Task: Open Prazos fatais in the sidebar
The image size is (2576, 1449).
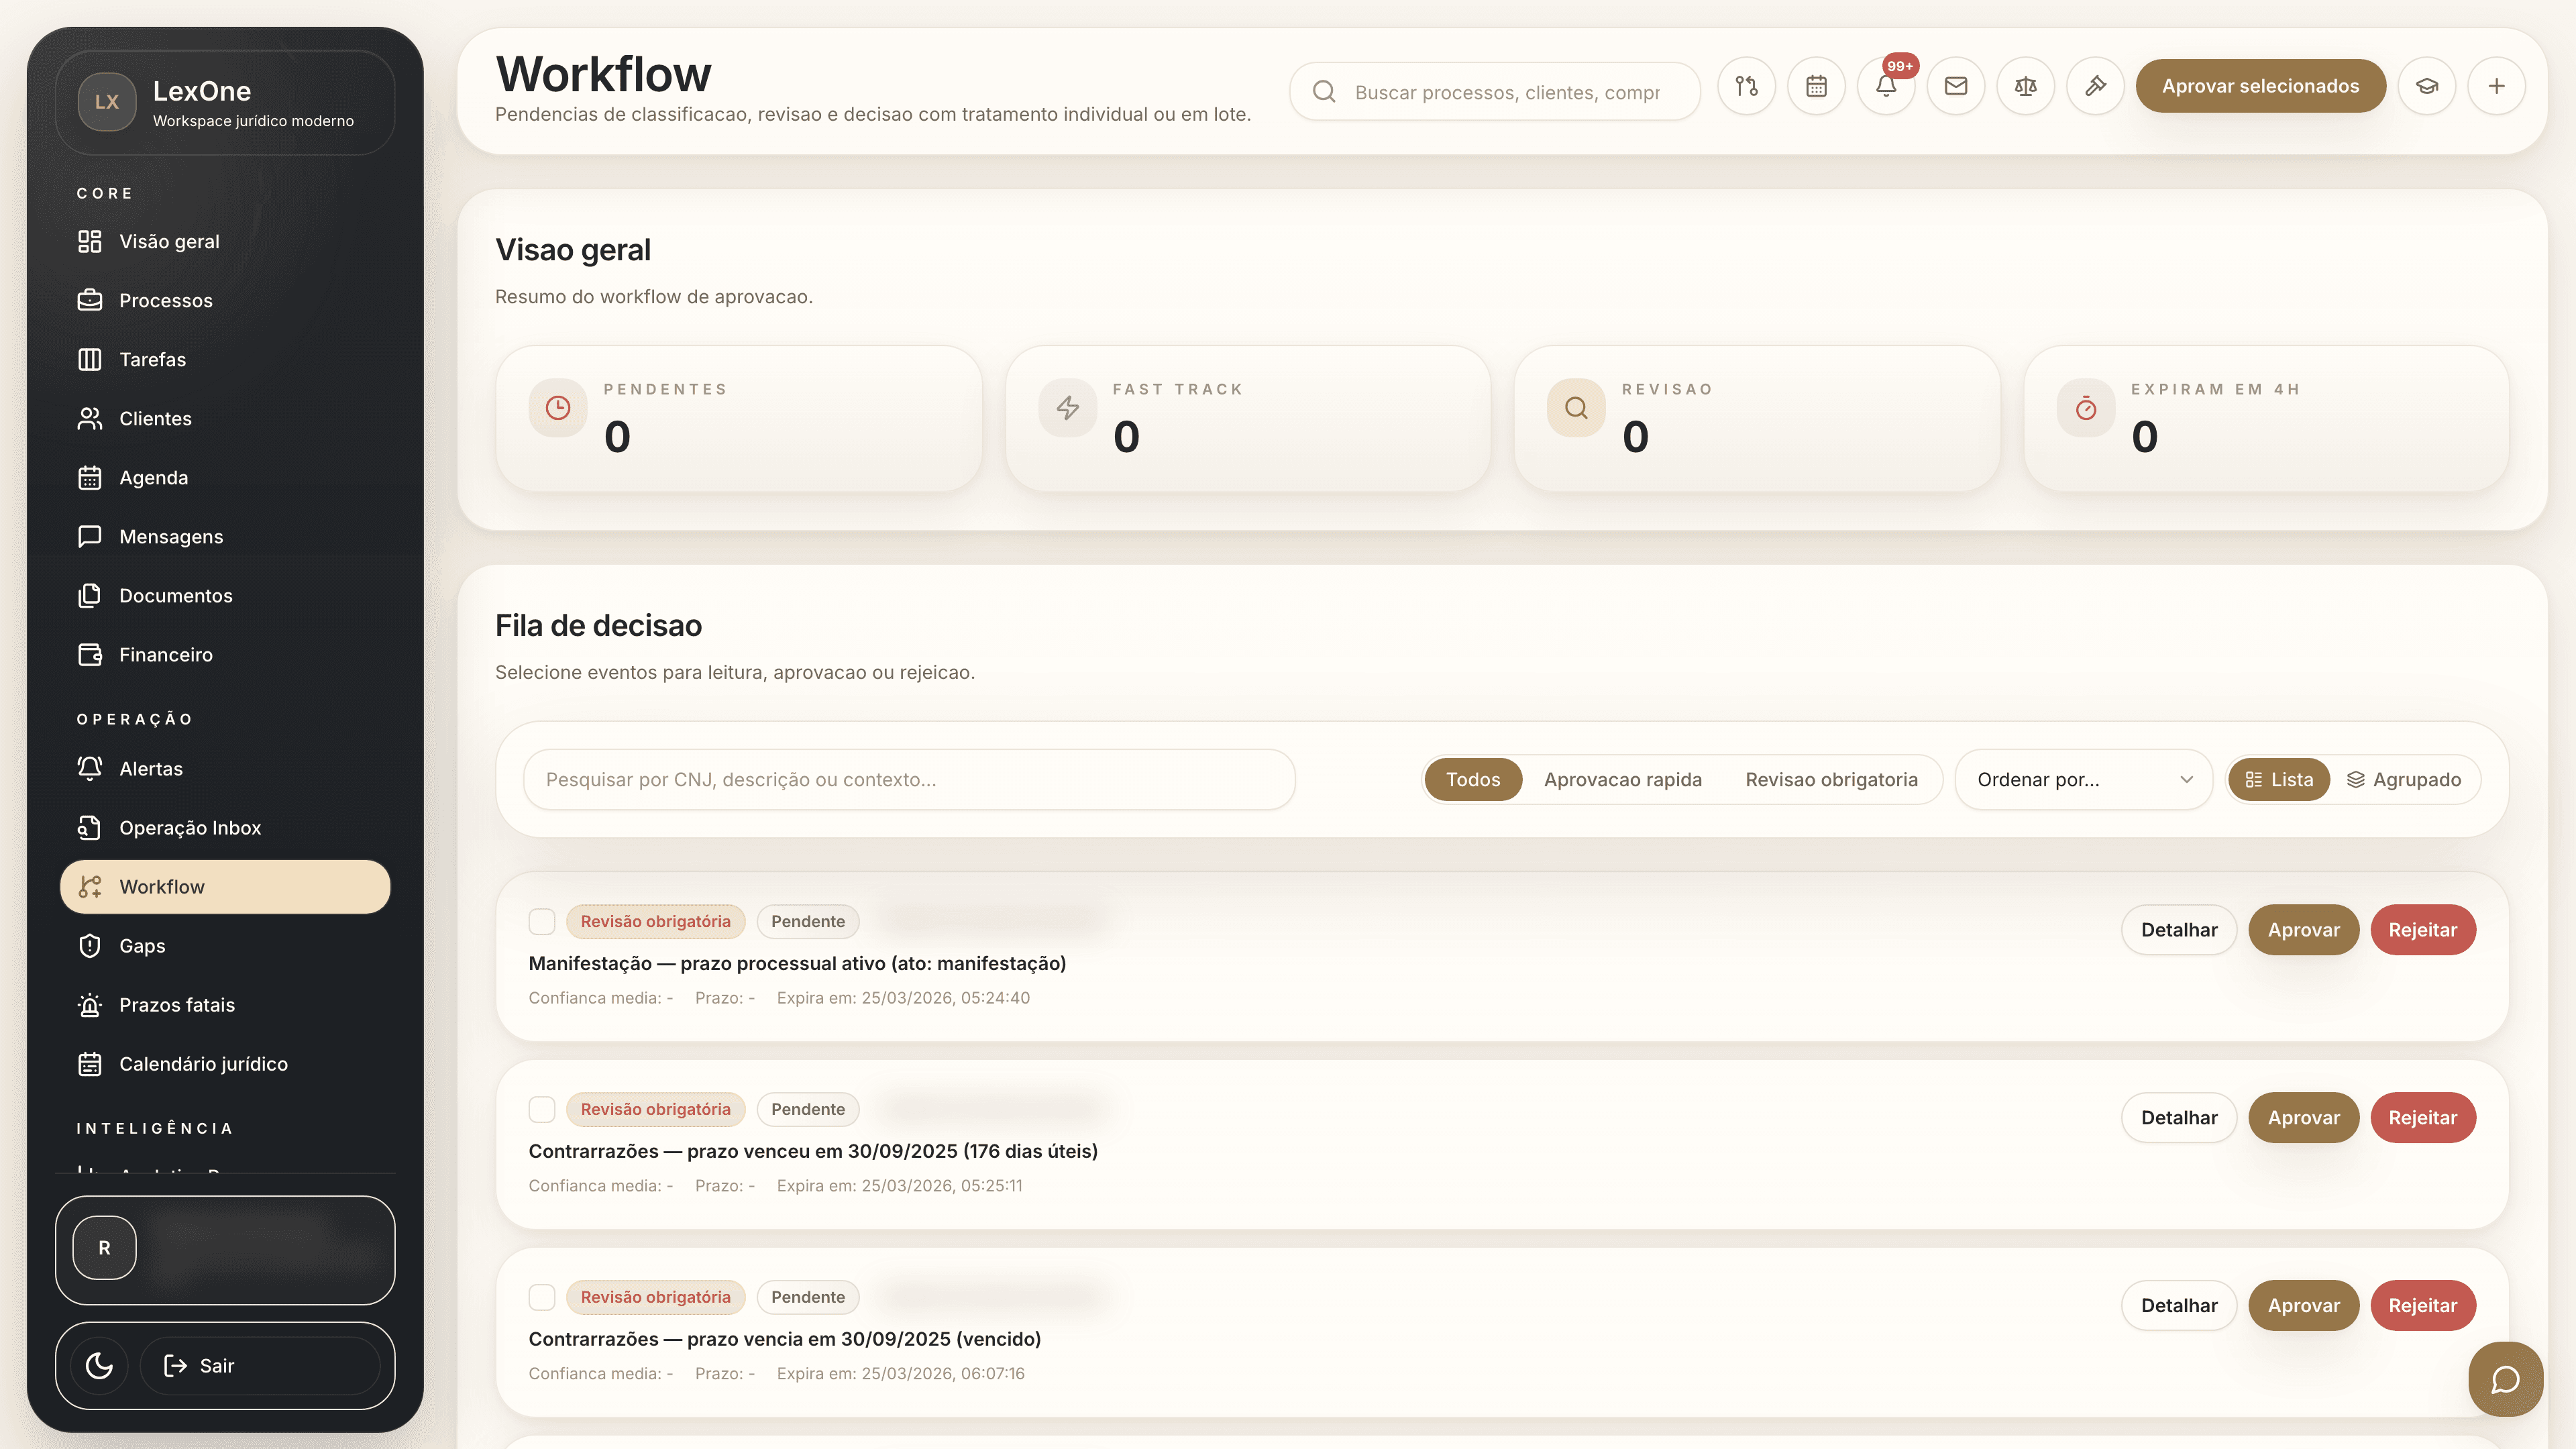Action: [x=176, y=1004]
